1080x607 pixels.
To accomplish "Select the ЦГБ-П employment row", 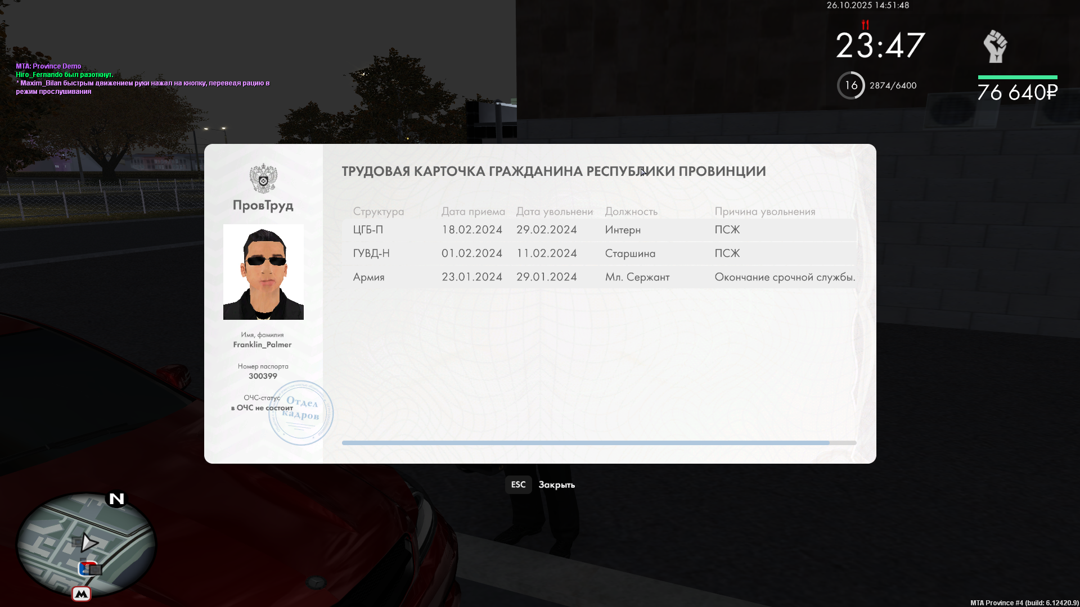I will [598, 230].
